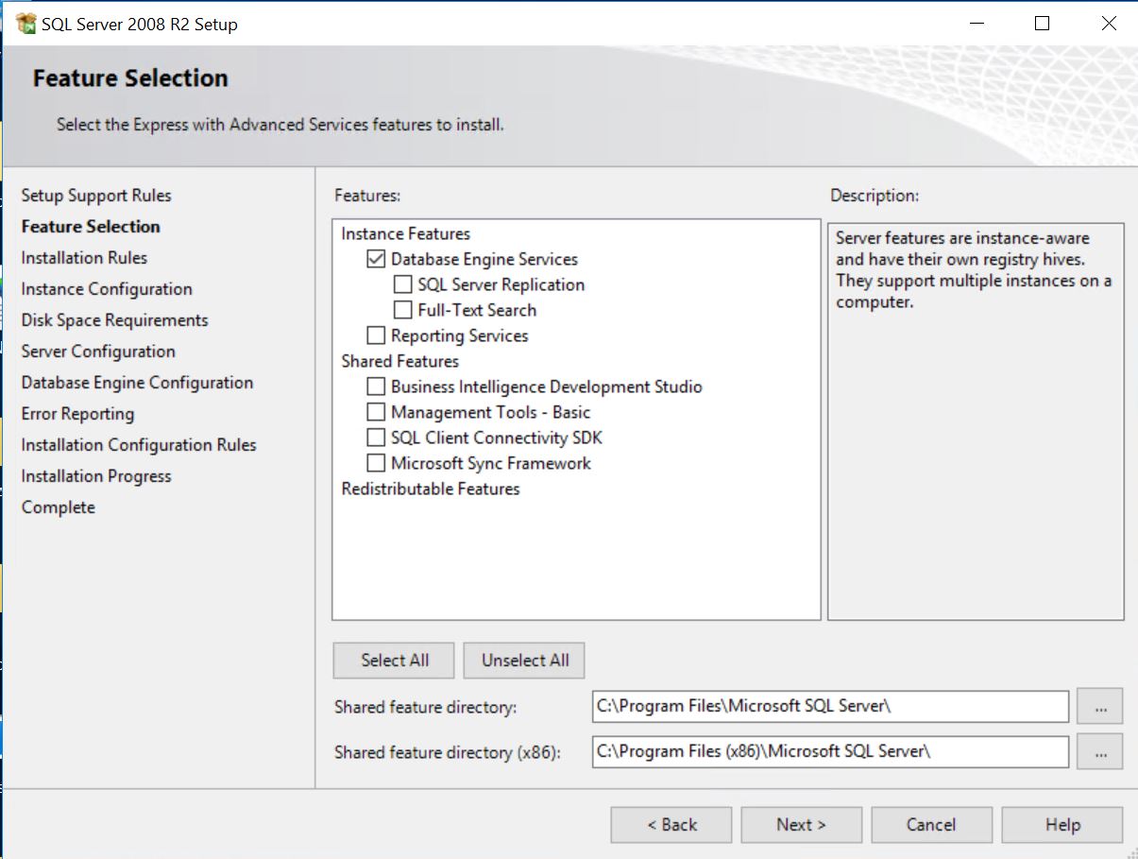Maximize the SQL Server setup window

1043,24
